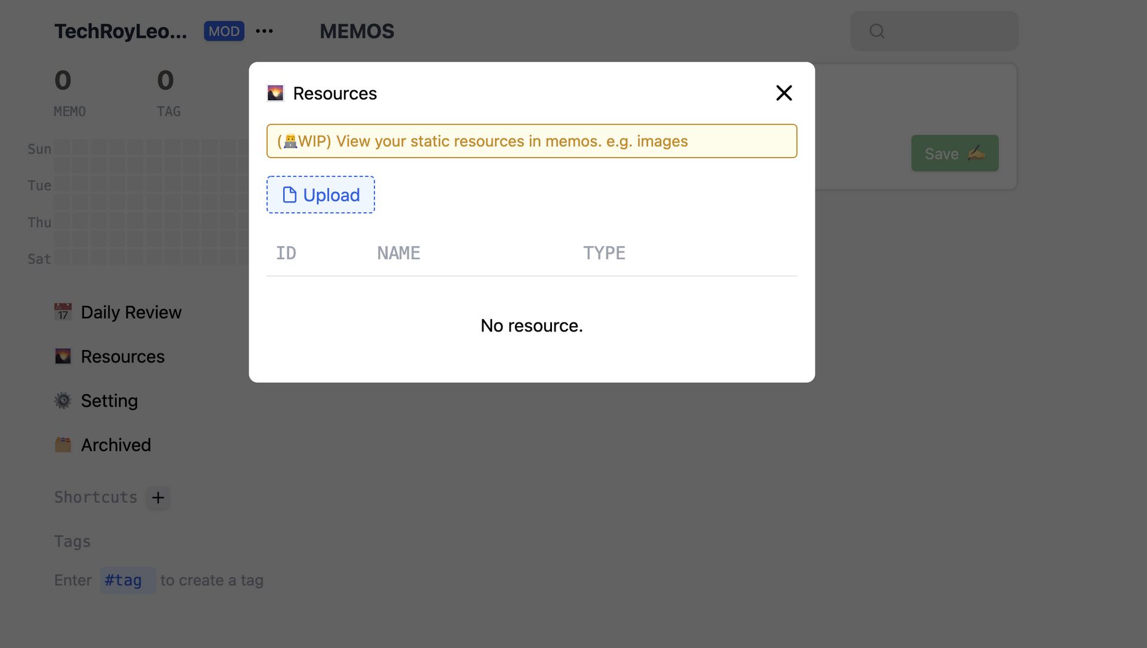This screenshot has height=648, width=1147.
Task: Click the Upload button in Resources dialog
Action: [x=320, y=195]
